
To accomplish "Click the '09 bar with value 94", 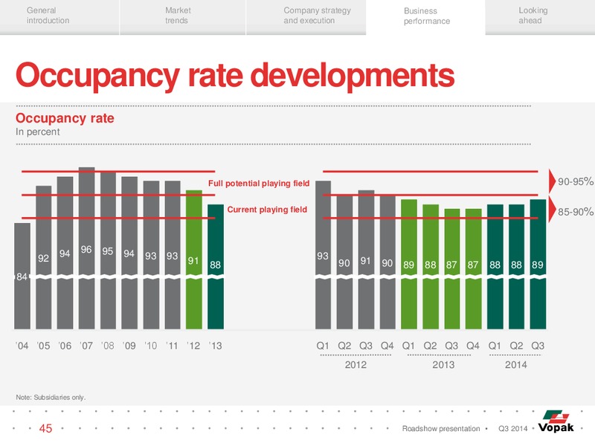I will click(x=129, y=253).
